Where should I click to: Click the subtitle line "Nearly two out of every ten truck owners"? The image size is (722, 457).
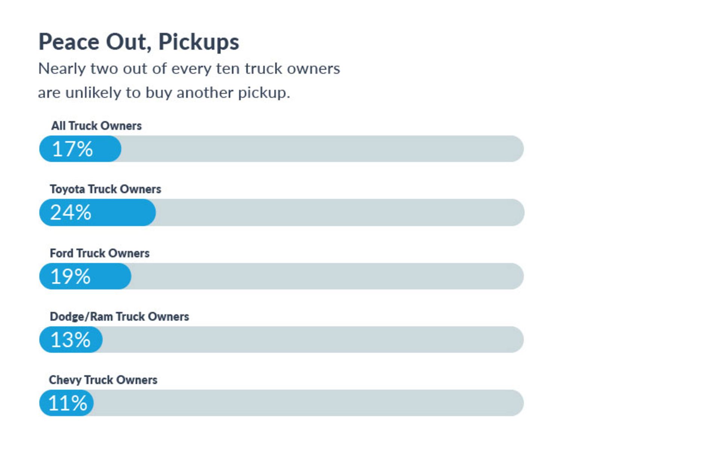click(189, 69)
